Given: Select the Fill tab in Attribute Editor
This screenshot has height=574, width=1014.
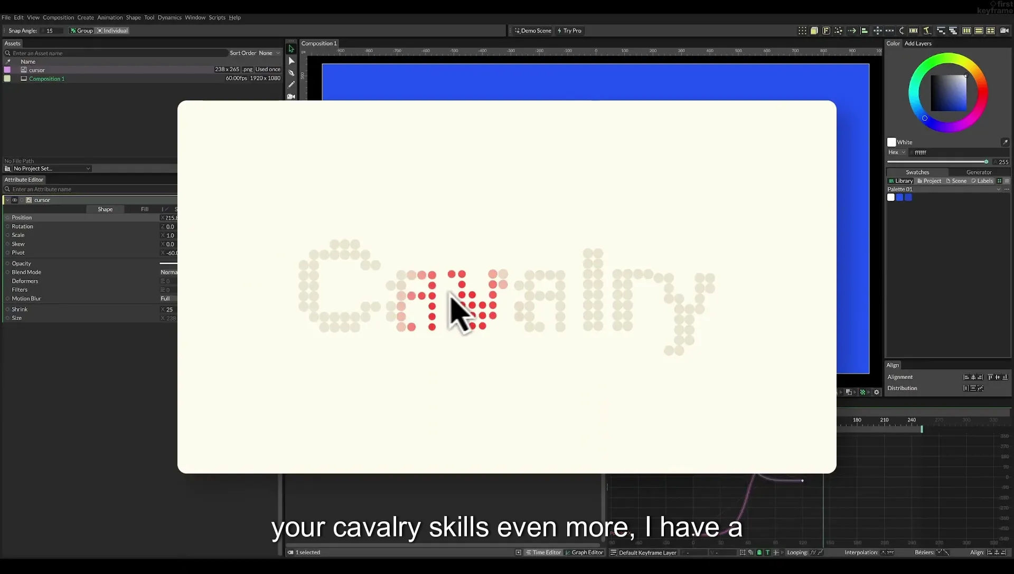Looking at the screenshot, I should coord(144,209).
